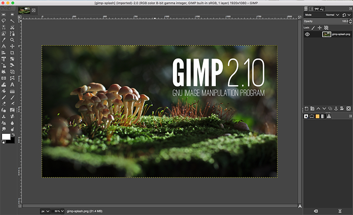This screenshot has width=353, height=215.
Task: Select the Rotate tool
Action: 12,59
